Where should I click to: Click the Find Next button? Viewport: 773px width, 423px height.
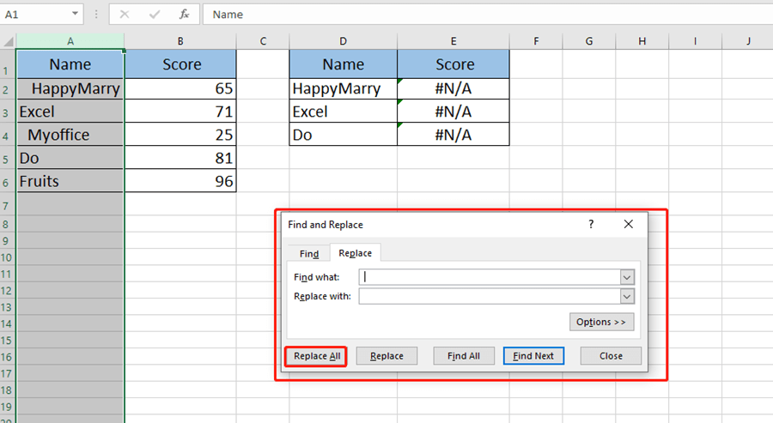(x=533, y=356)
